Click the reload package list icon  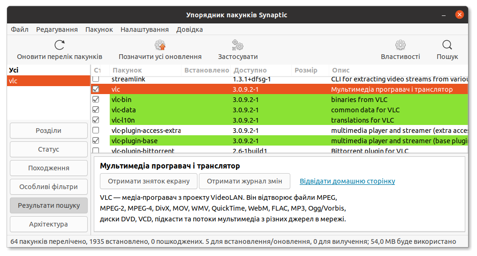tap(60, 45)
